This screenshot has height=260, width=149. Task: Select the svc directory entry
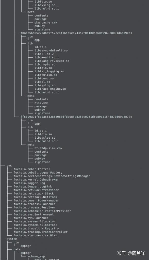tap(9, 166)
